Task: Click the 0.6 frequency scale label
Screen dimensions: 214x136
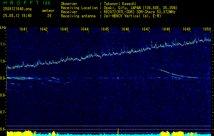Action: coord(3,129)
